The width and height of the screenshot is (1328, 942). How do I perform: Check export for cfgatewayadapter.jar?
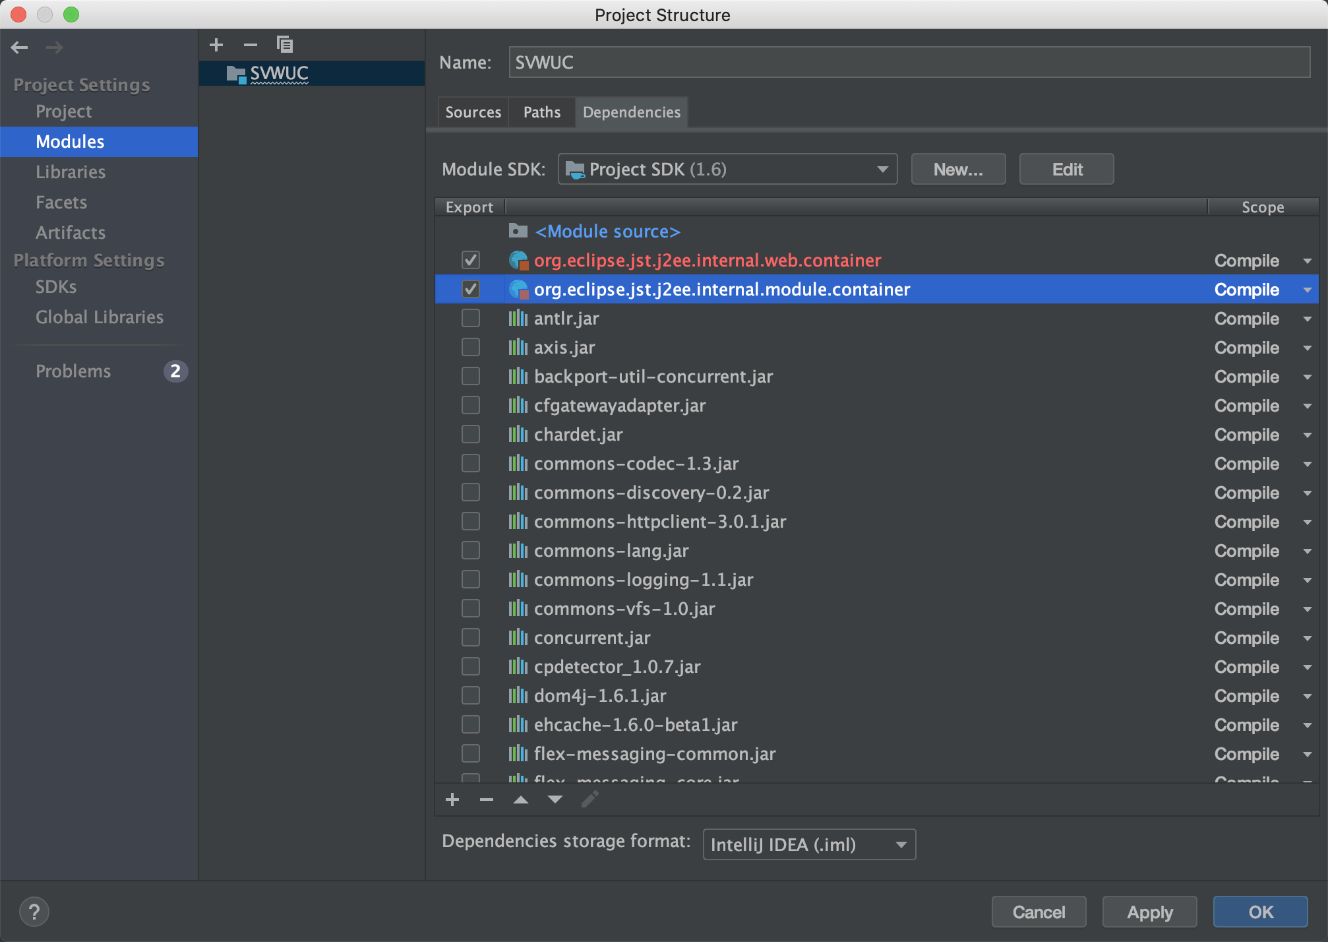coord(471,406)
